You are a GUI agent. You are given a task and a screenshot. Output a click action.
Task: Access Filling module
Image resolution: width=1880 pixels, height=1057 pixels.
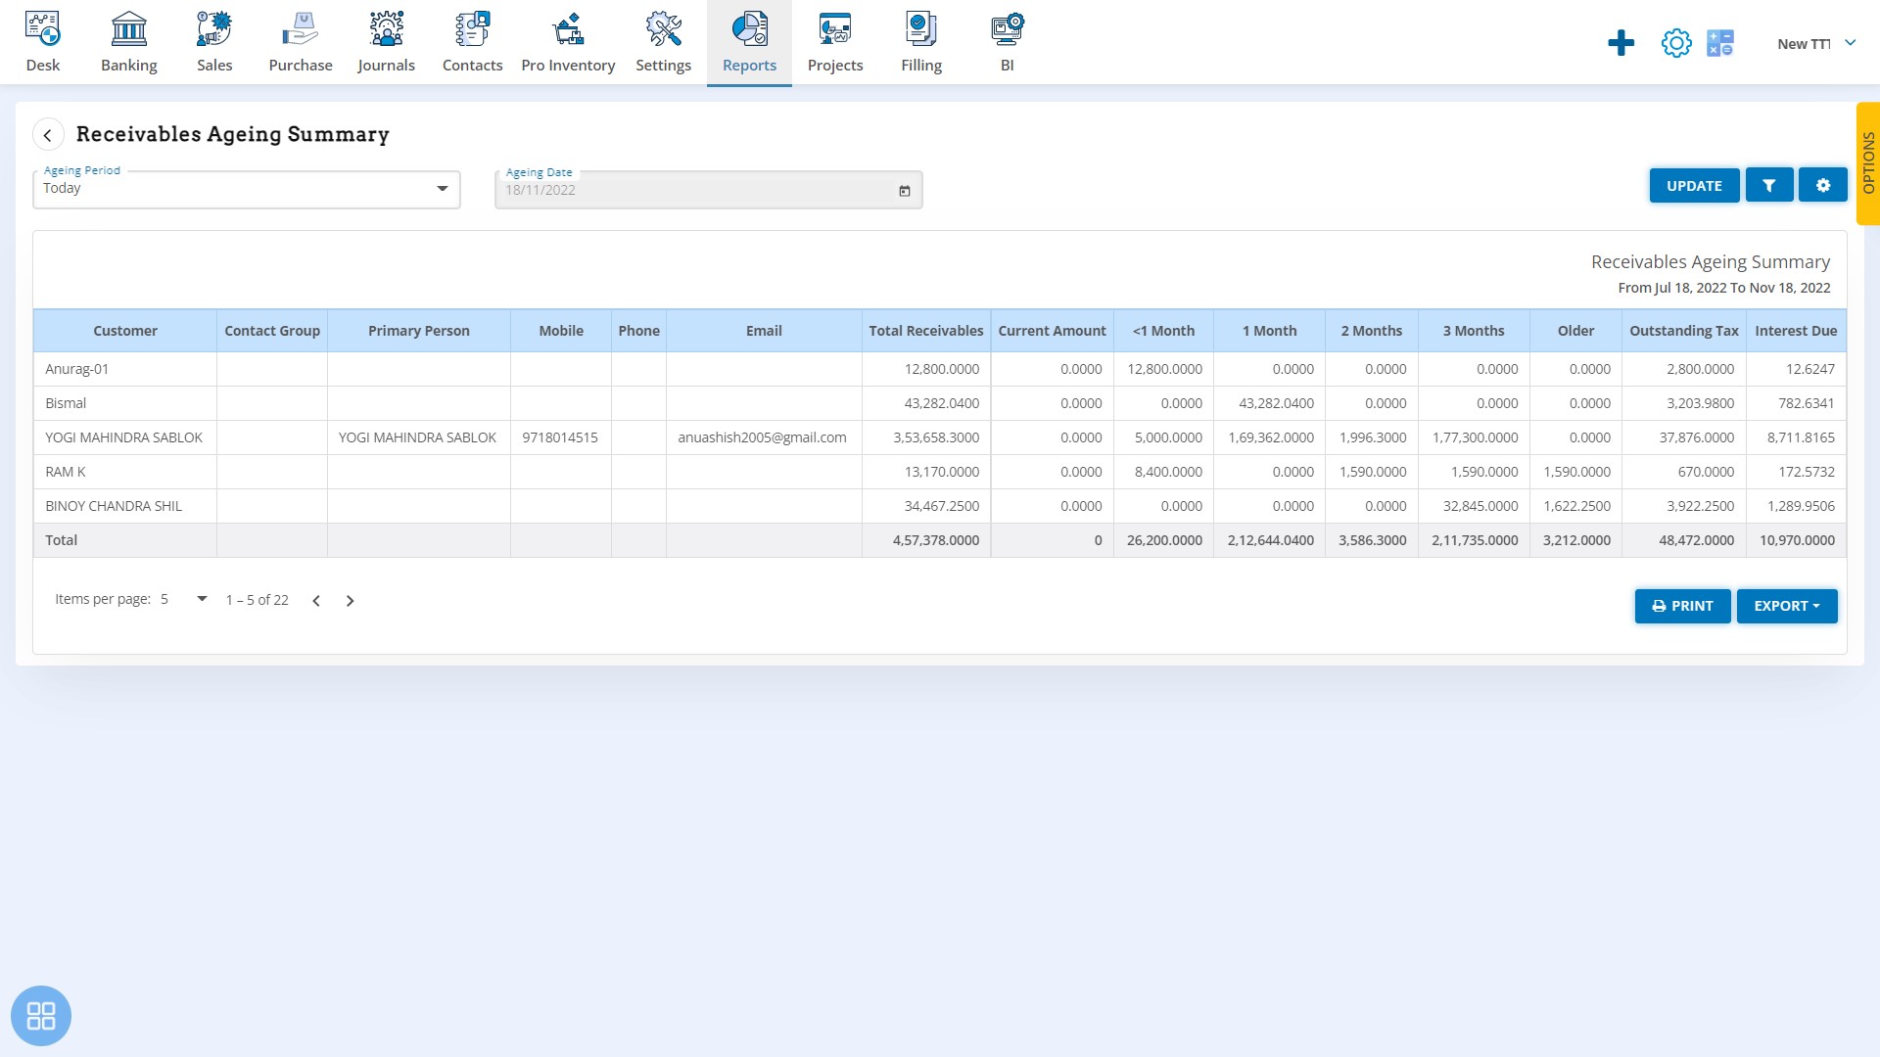click(922, 41)
